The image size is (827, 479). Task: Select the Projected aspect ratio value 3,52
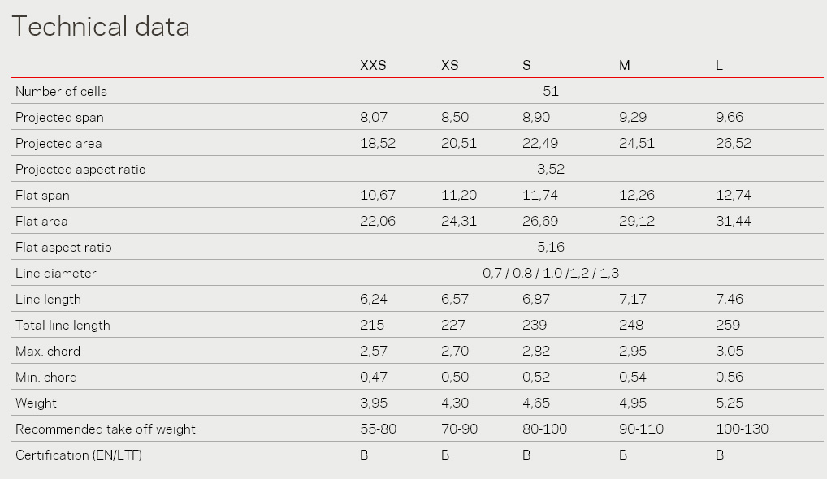551,169
